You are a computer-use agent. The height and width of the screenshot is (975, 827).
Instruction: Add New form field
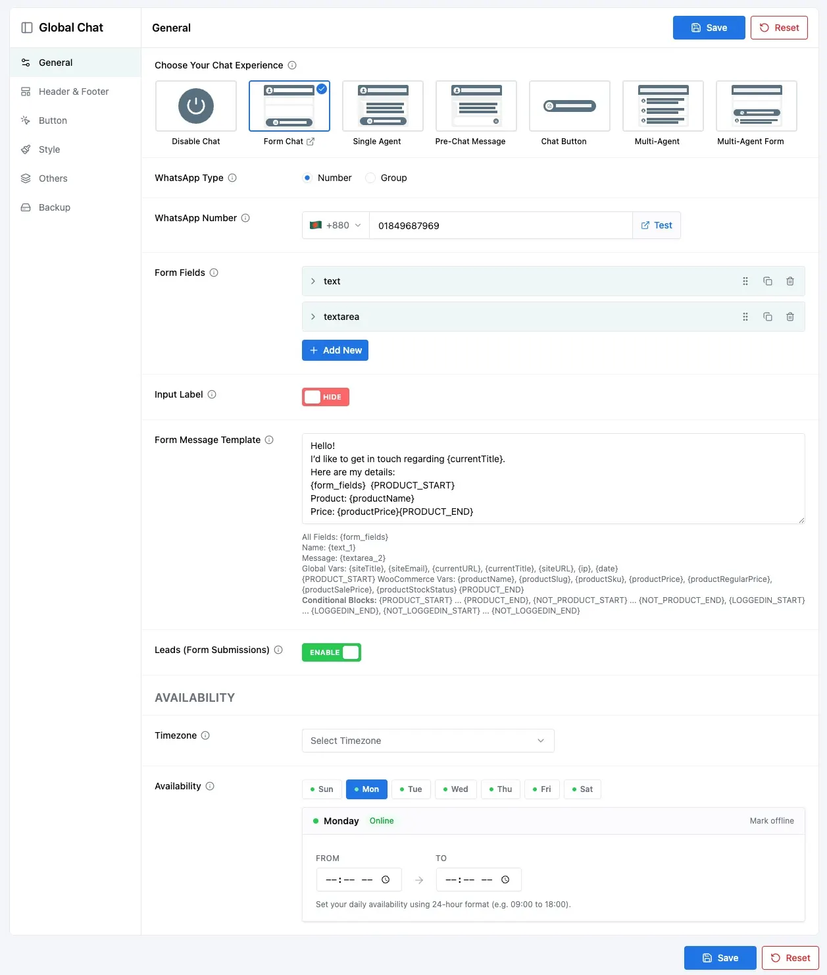tap(335, 350)
